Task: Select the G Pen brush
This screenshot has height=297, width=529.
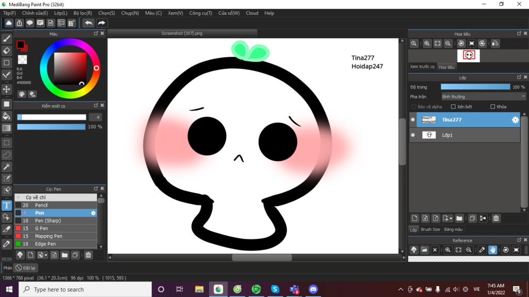Action: click(56, 228)
